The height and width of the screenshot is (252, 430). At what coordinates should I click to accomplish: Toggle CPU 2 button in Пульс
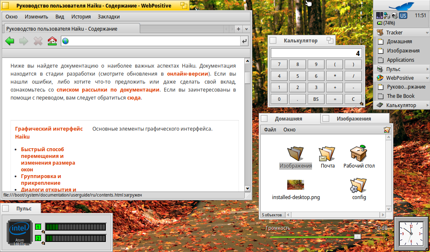38,238
